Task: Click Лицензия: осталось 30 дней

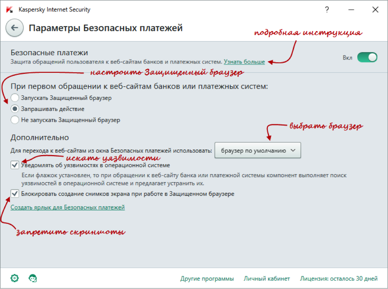Action: click(339, 279)
